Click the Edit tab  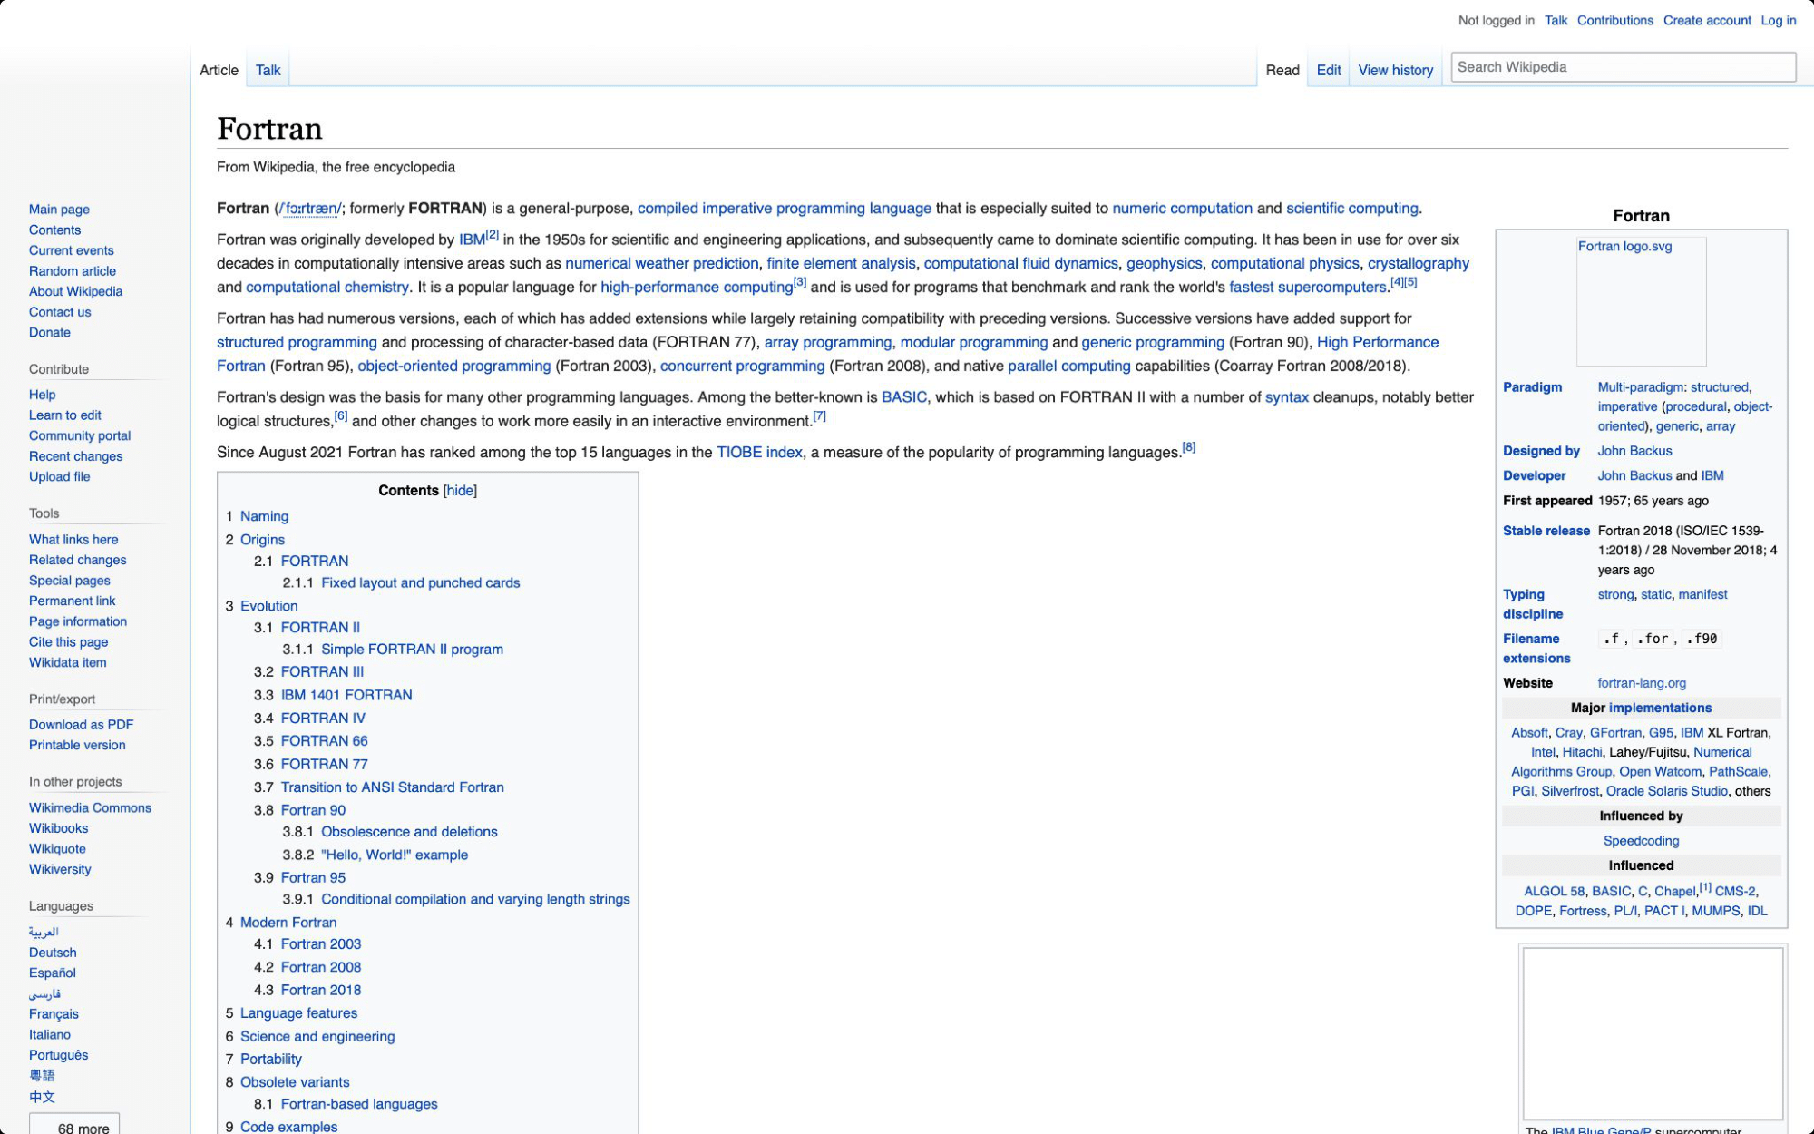click(1328, 70)
